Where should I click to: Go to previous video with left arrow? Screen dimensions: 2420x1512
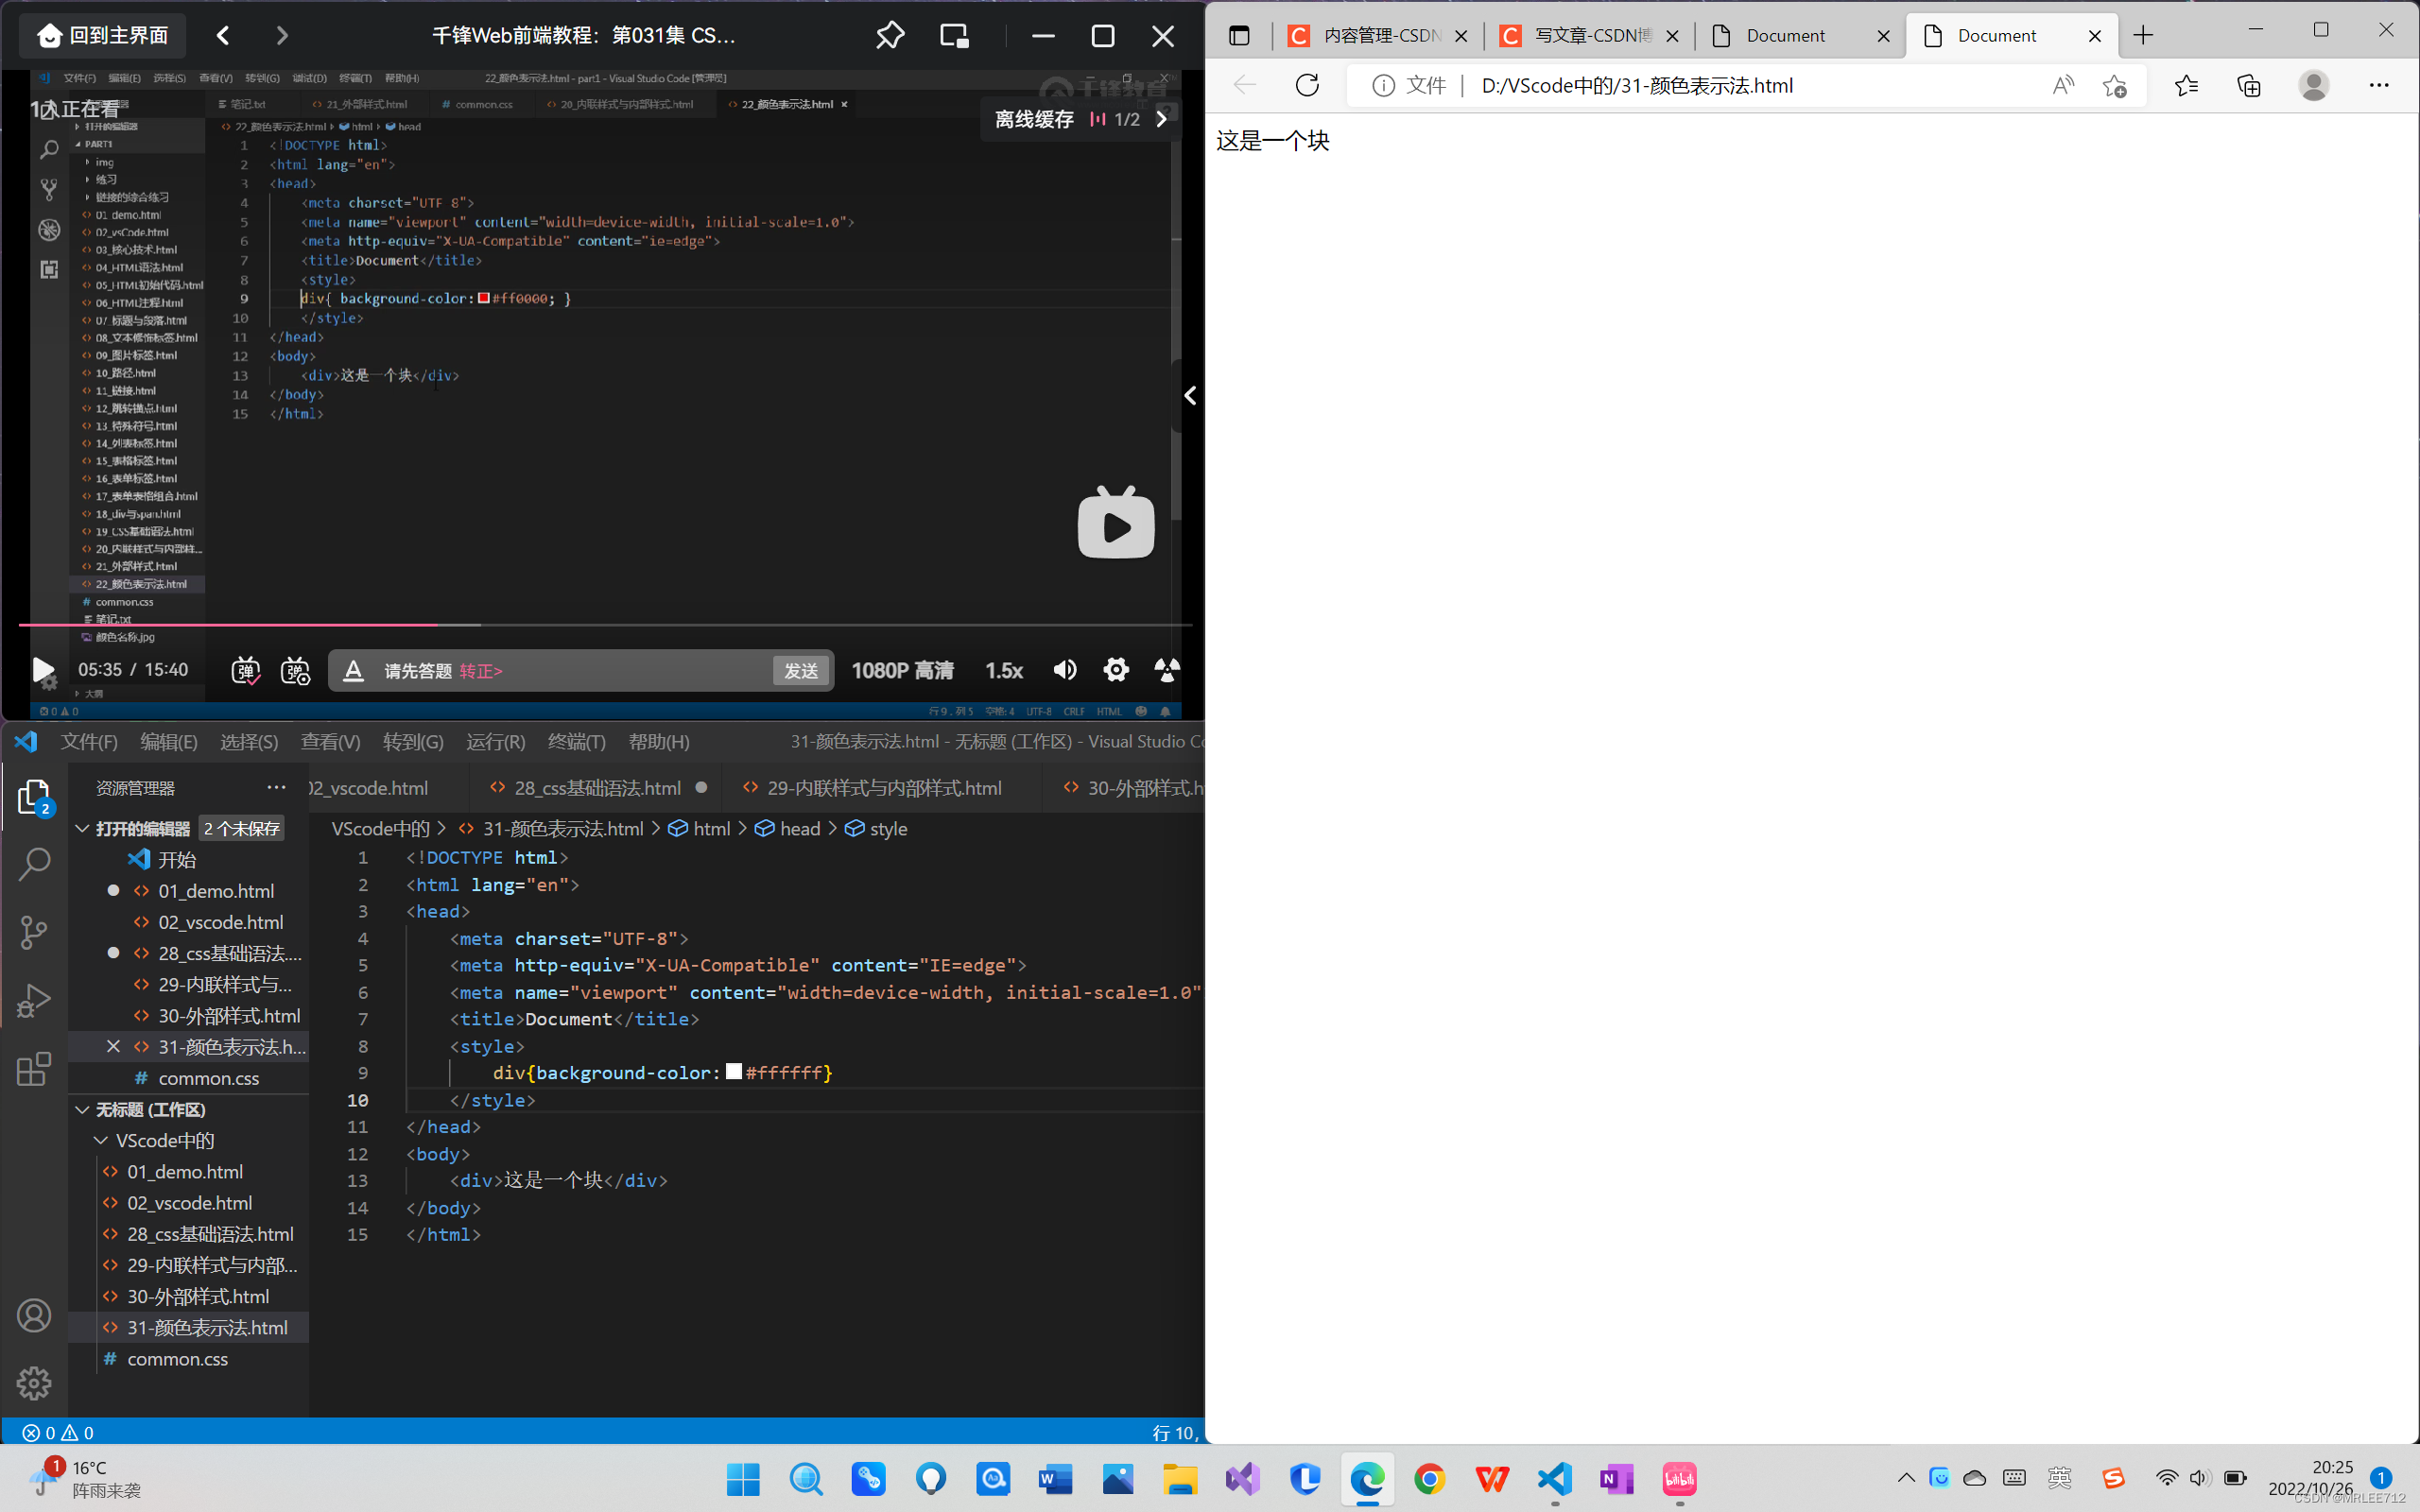(x=223, y=36)
